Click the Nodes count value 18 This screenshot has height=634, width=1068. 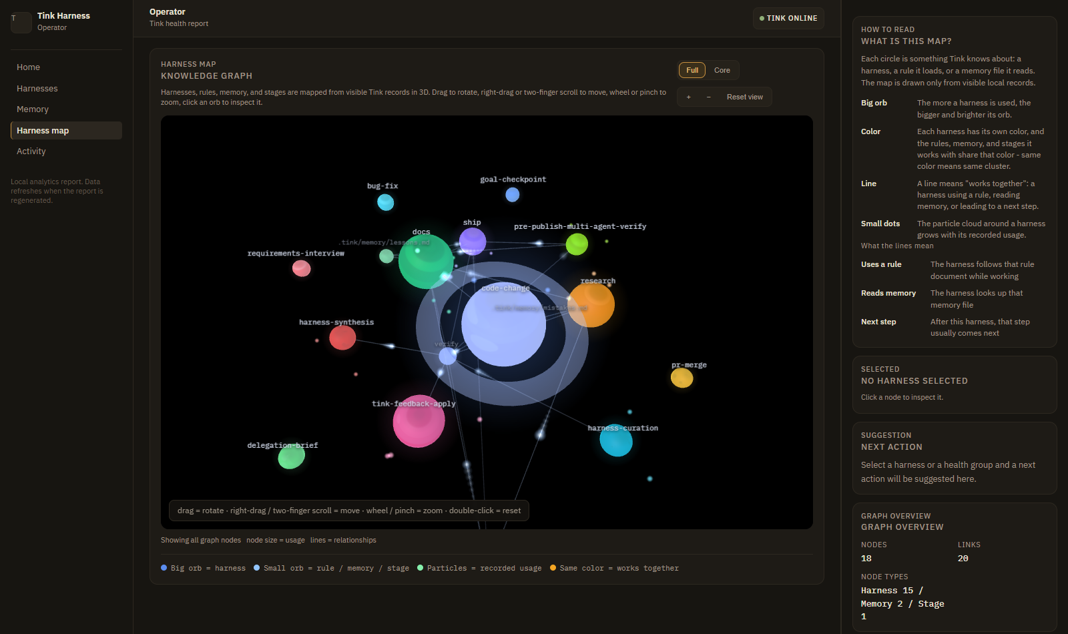coord(866,559)
